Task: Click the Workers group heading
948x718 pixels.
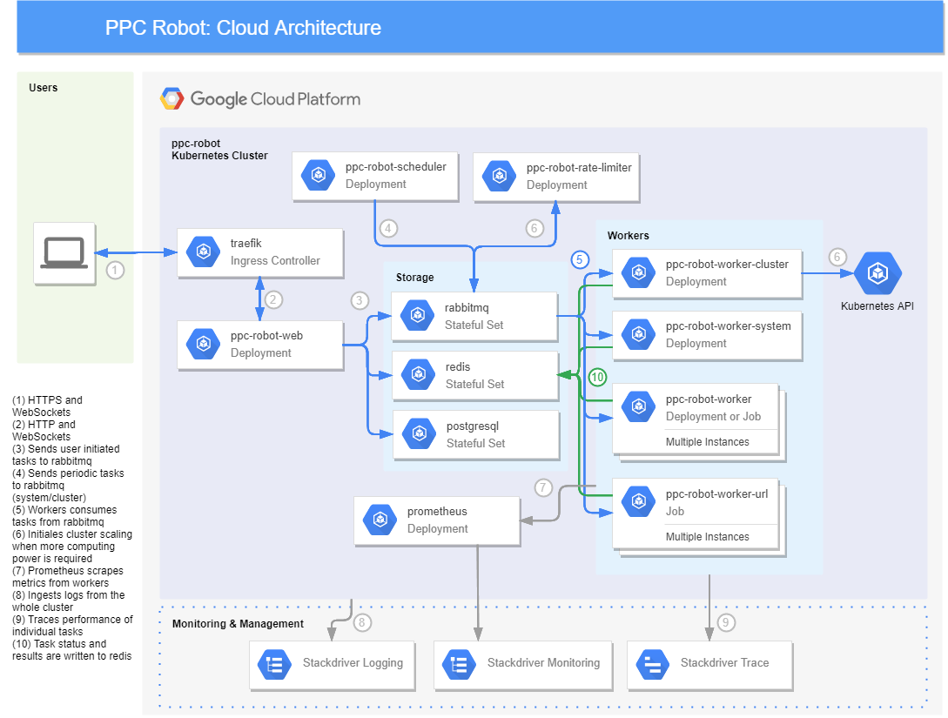Action: tap(629, 236)
